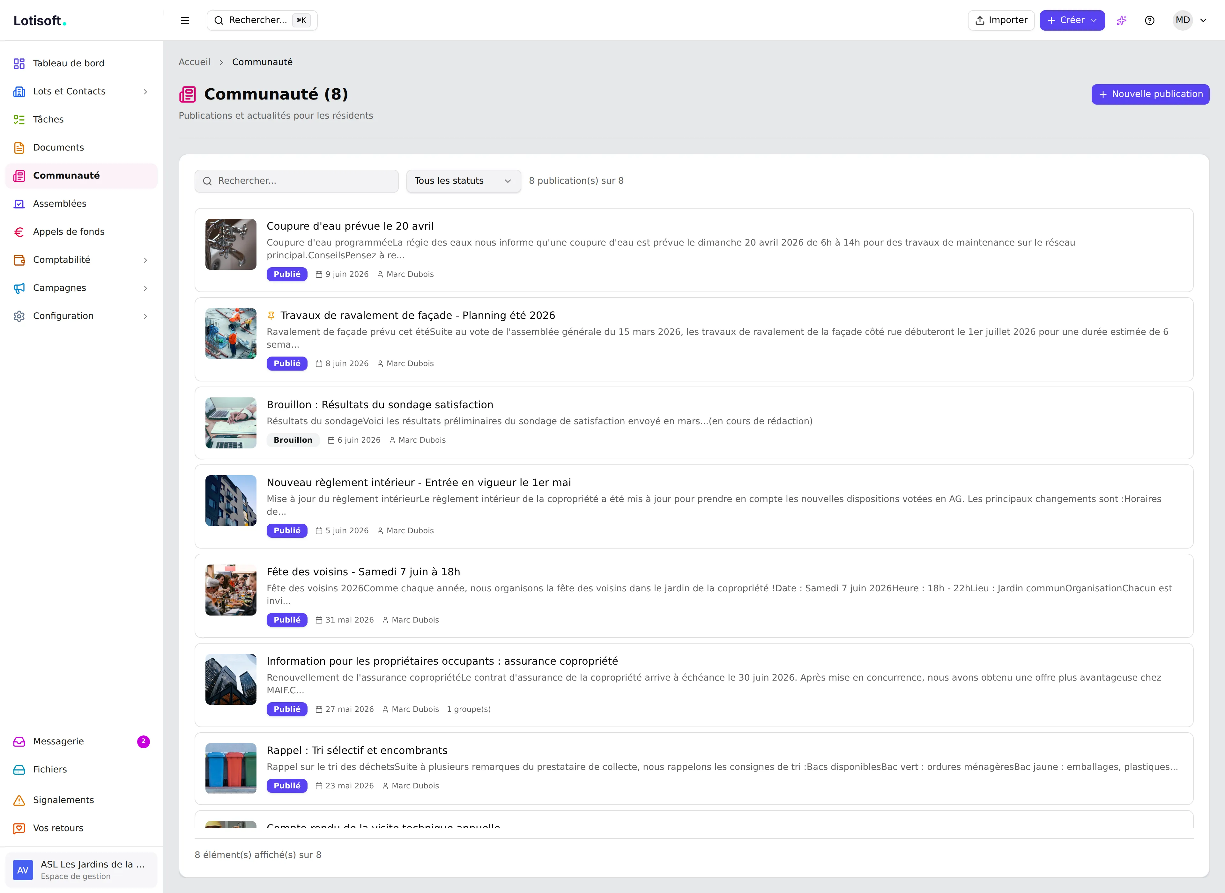Viewport: 1225px width, 893px height.
Task: Open the help question mark icon
Action: pyautogui.click(x=1150, y=20)
